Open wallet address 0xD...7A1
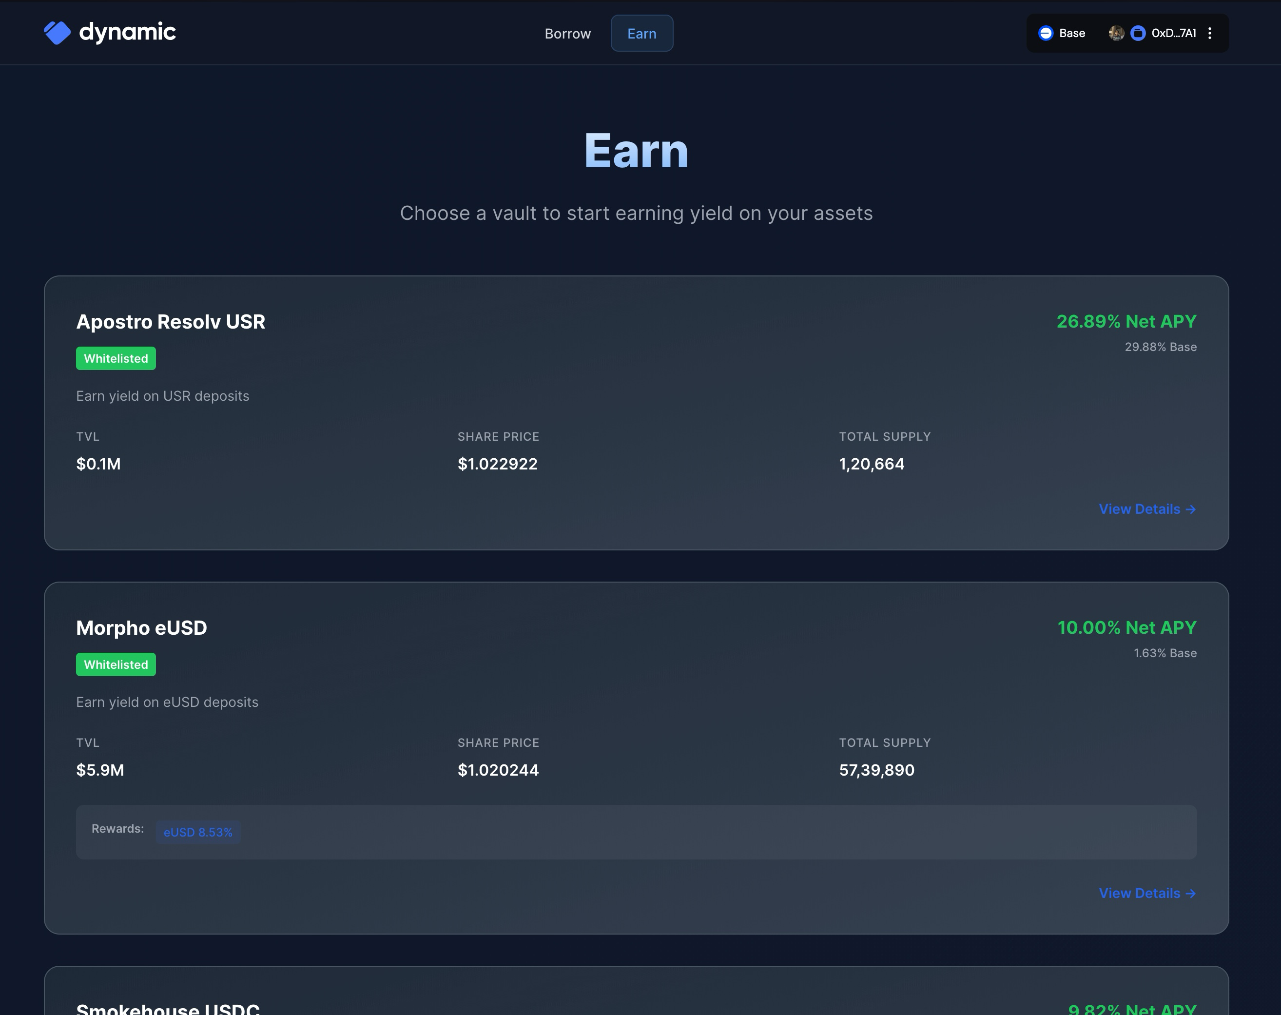Screen dimensions: 1281x1015 pyautogui.click(x=1173, y=33)
